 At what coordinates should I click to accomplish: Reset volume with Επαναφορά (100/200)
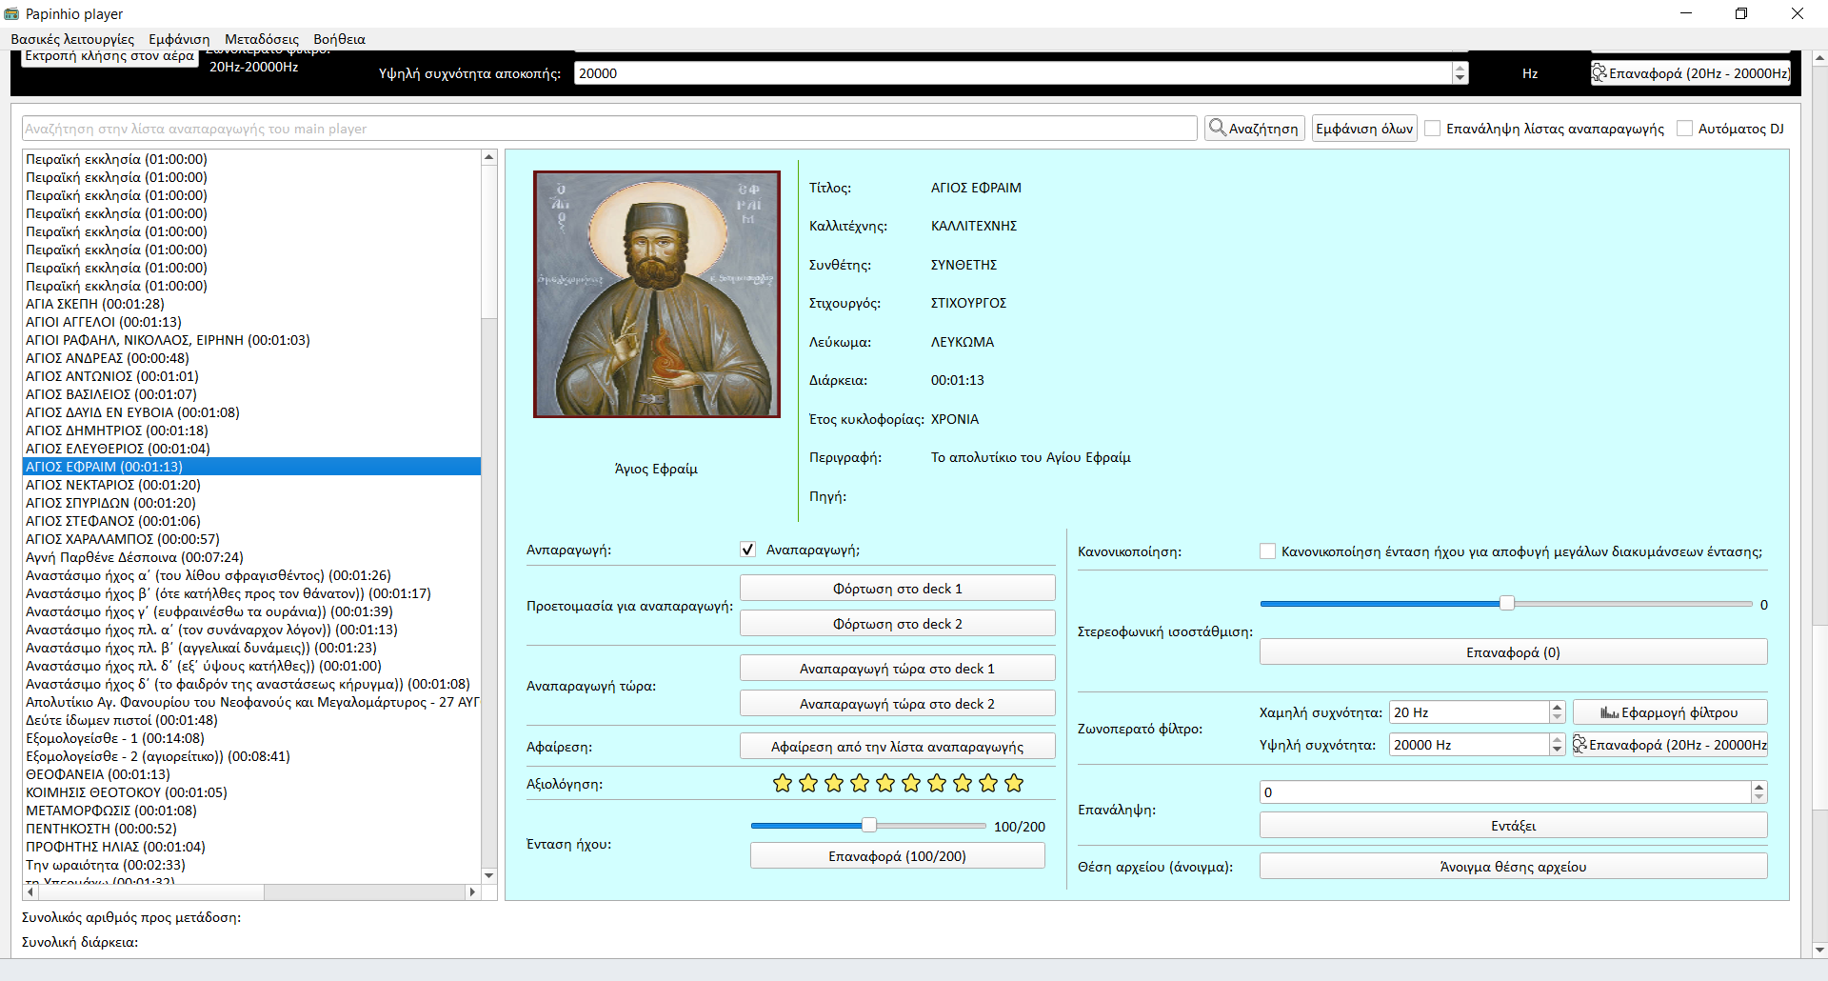coord(898,856)
